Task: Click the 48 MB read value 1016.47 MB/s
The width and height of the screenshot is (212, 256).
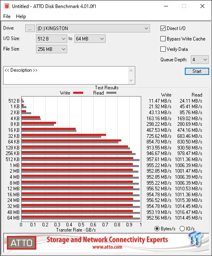Action: coord(188,212)
